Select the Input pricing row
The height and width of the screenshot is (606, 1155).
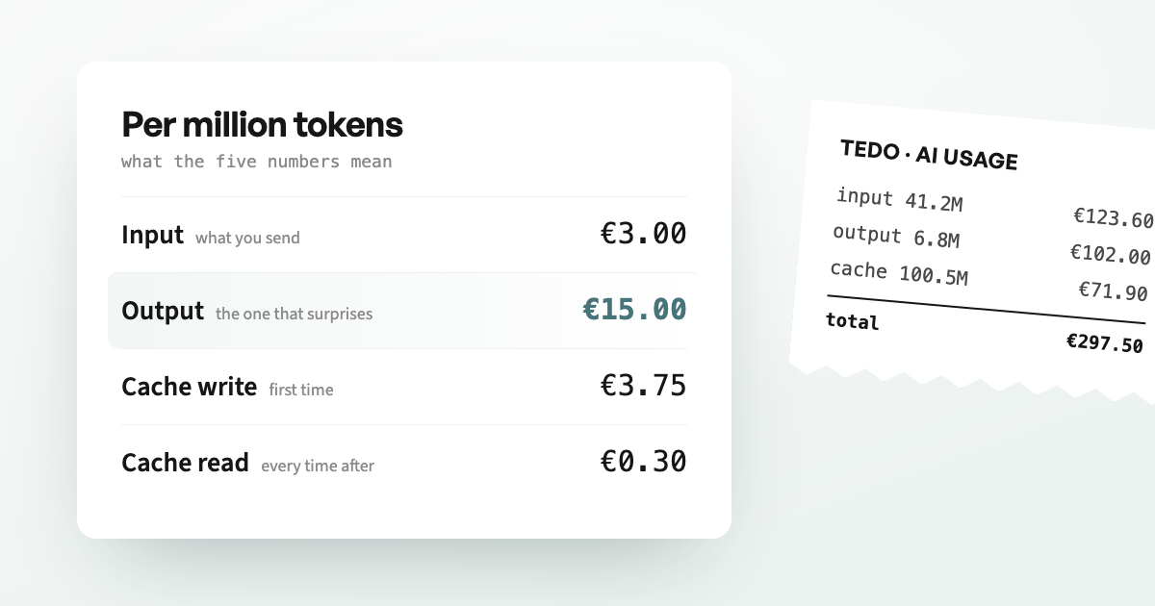404,235
